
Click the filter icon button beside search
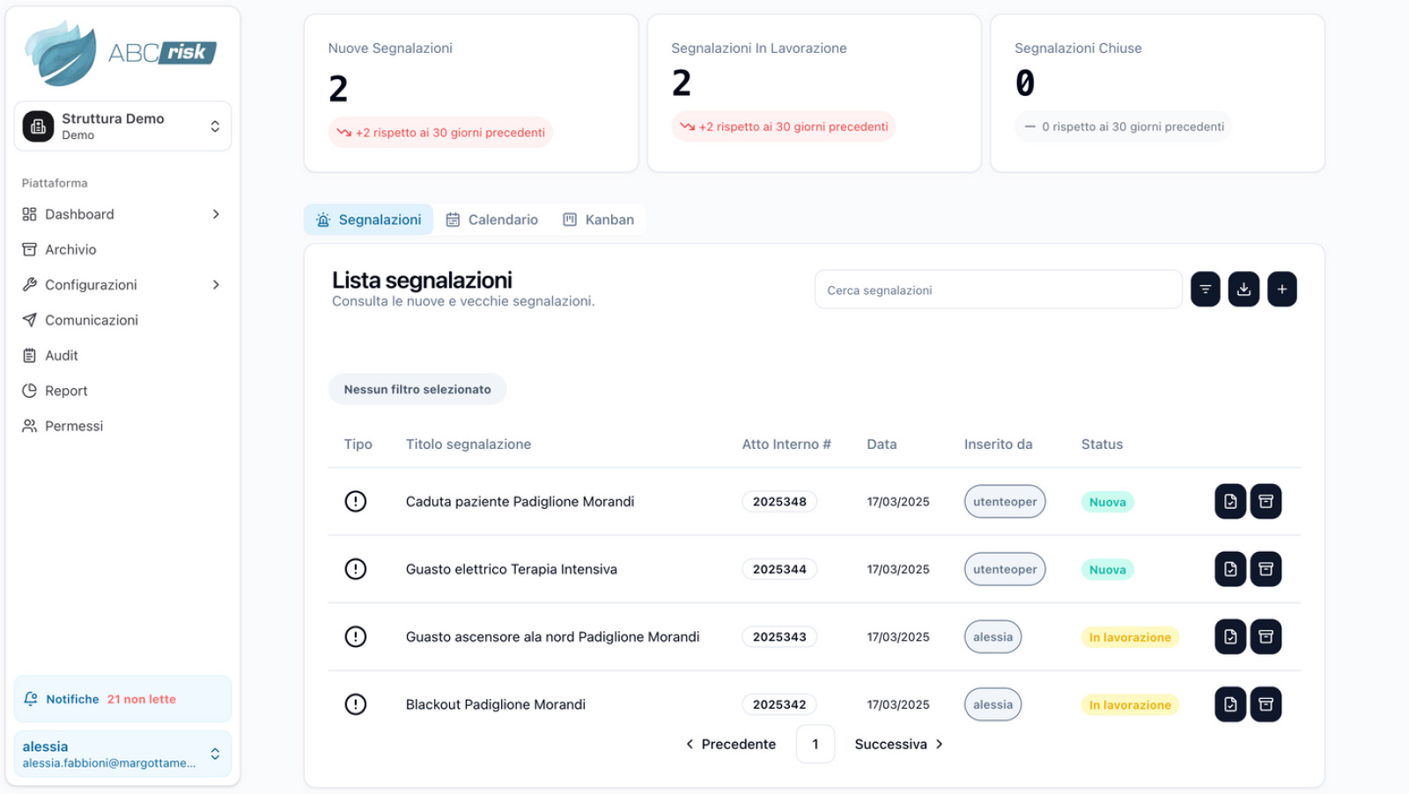click(x=1205, y=290)
